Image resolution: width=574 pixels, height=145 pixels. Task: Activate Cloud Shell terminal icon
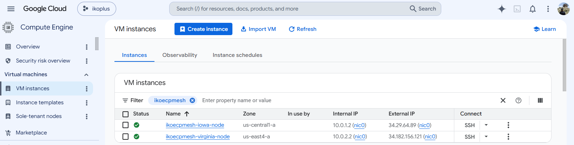tap(517, 9)
